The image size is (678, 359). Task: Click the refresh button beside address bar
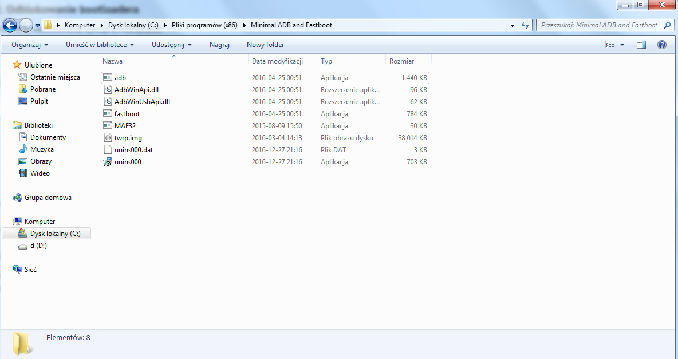click(525, 25)
